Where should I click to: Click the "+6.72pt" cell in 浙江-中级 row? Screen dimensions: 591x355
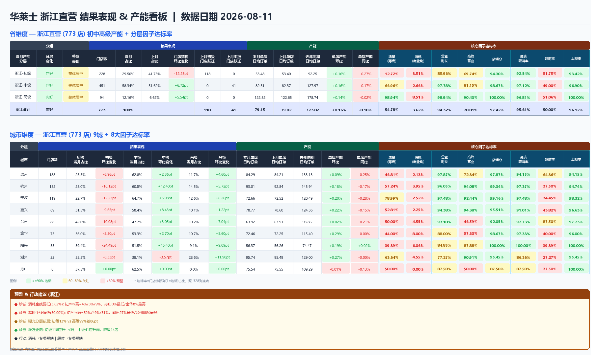[x=181, y=85]
